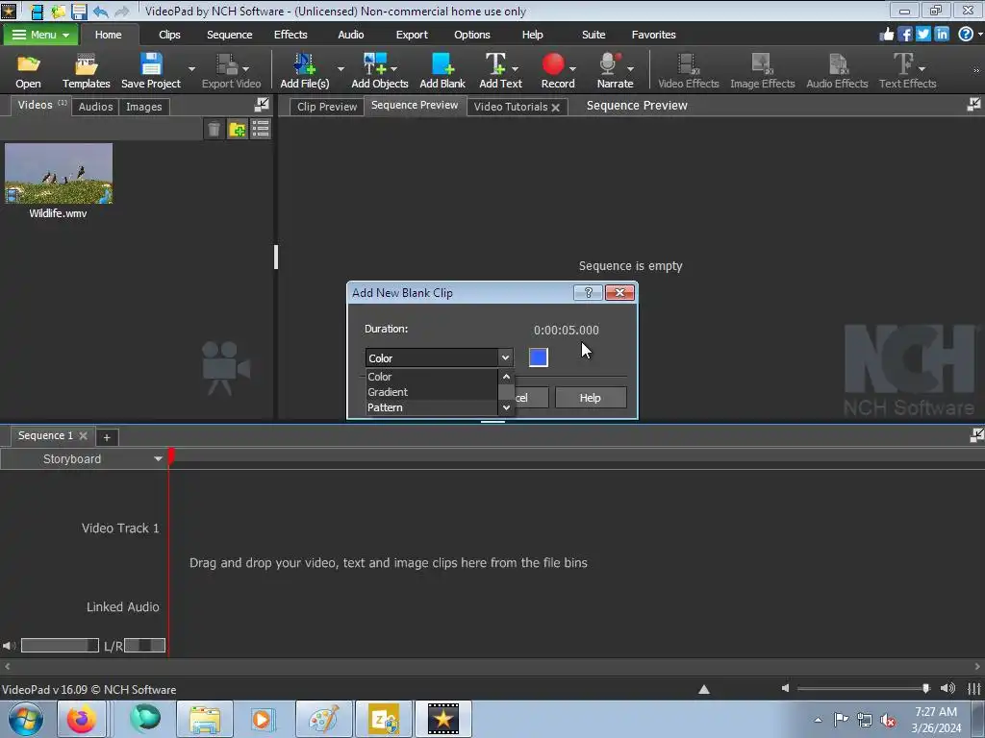The height and width of the screenshot is (738, 985).
Task: Open a project with the Open icon
Action: [x=28, y=70]
